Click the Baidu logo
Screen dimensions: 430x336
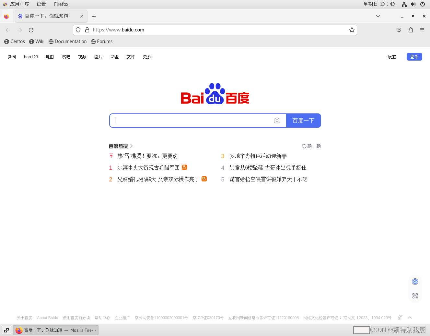click(215, 94)
